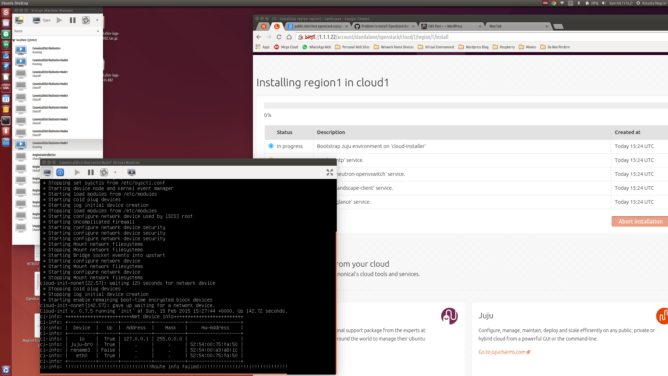Screen dimensions: 668x376
Task: Select CanonicalDistributionSvrNode1 in VM list
Action: (58, 74)
